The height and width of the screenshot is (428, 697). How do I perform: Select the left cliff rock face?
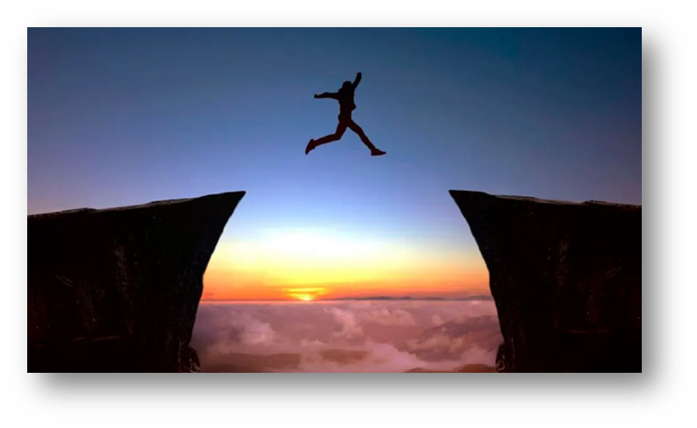point(119,280)
